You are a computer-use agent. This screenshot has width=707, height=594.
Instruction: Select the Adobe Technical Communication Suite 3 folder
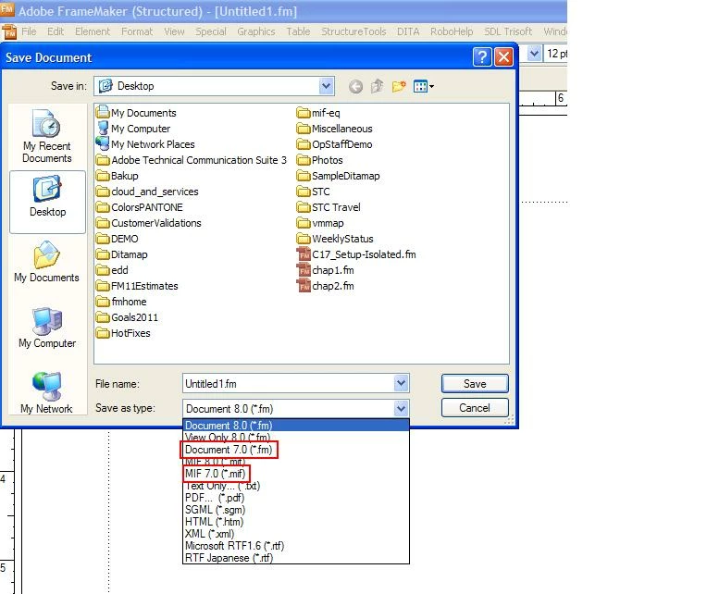click(192, 160)
